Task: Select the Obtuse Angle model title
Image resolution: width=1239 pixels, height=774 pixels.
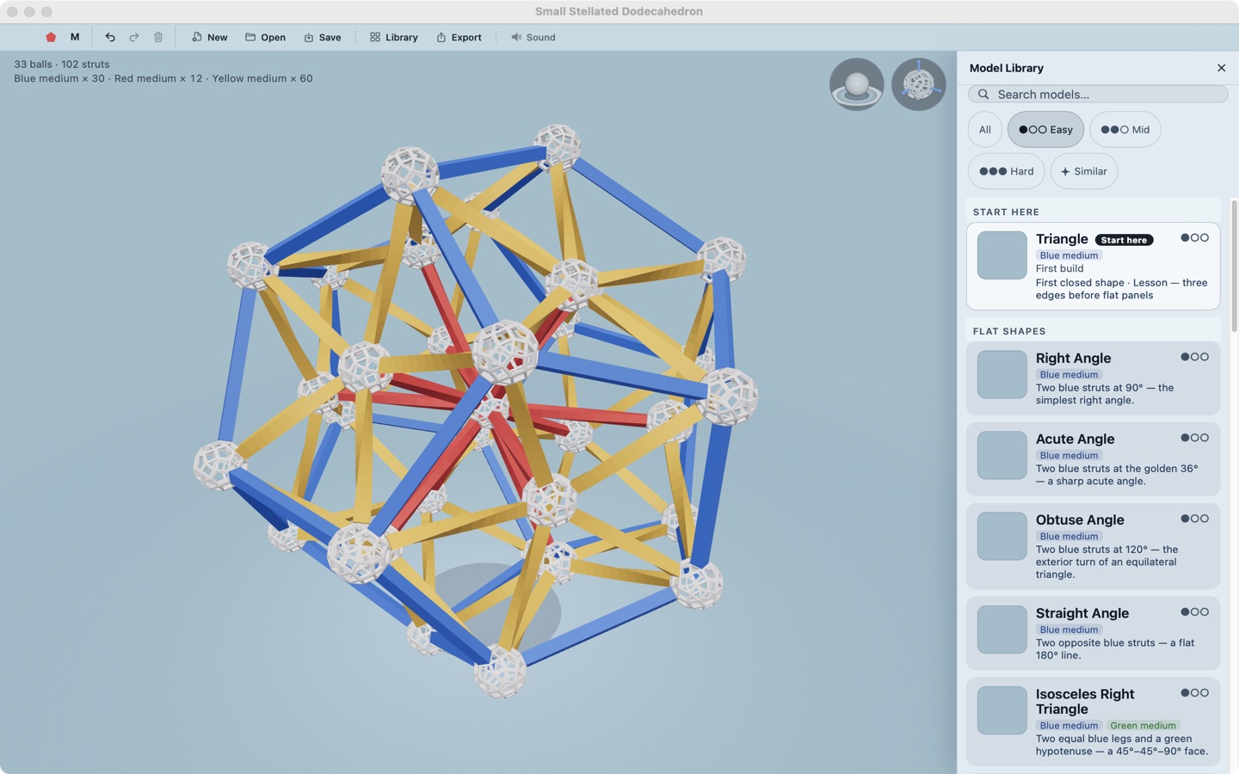Action: point(1080,519)
